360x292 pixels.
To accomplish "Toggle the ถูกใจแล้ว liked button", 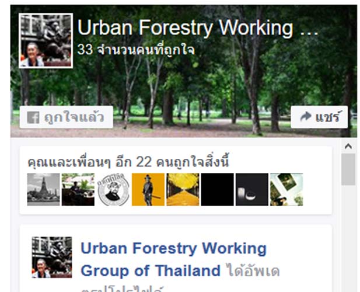I will pos(67,117).
